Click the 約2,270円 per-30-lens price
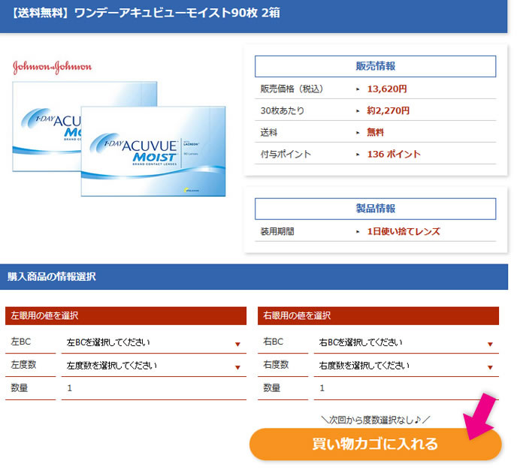Image resolution: width=517 pixels, height=470 pixels. point(388,110)
